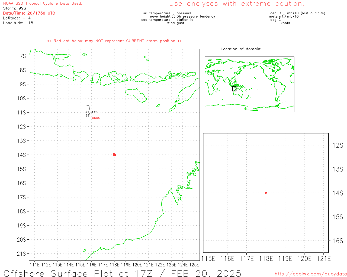This screenshot has width=347, height=277.
Task: Click '3h pressure tendency' legend text
Action: click(x=196, y=17)
